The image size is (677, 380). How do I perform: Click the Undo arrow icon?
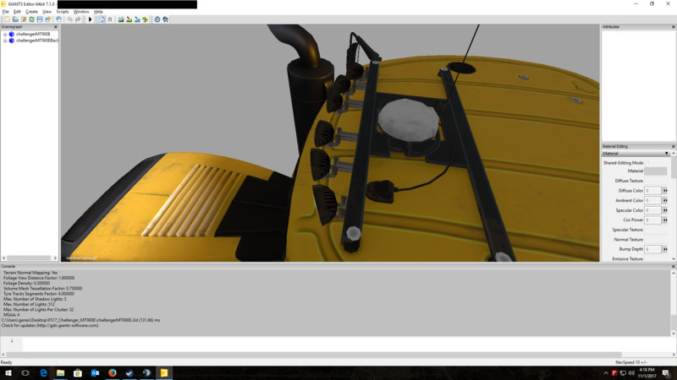pos(69,19)
